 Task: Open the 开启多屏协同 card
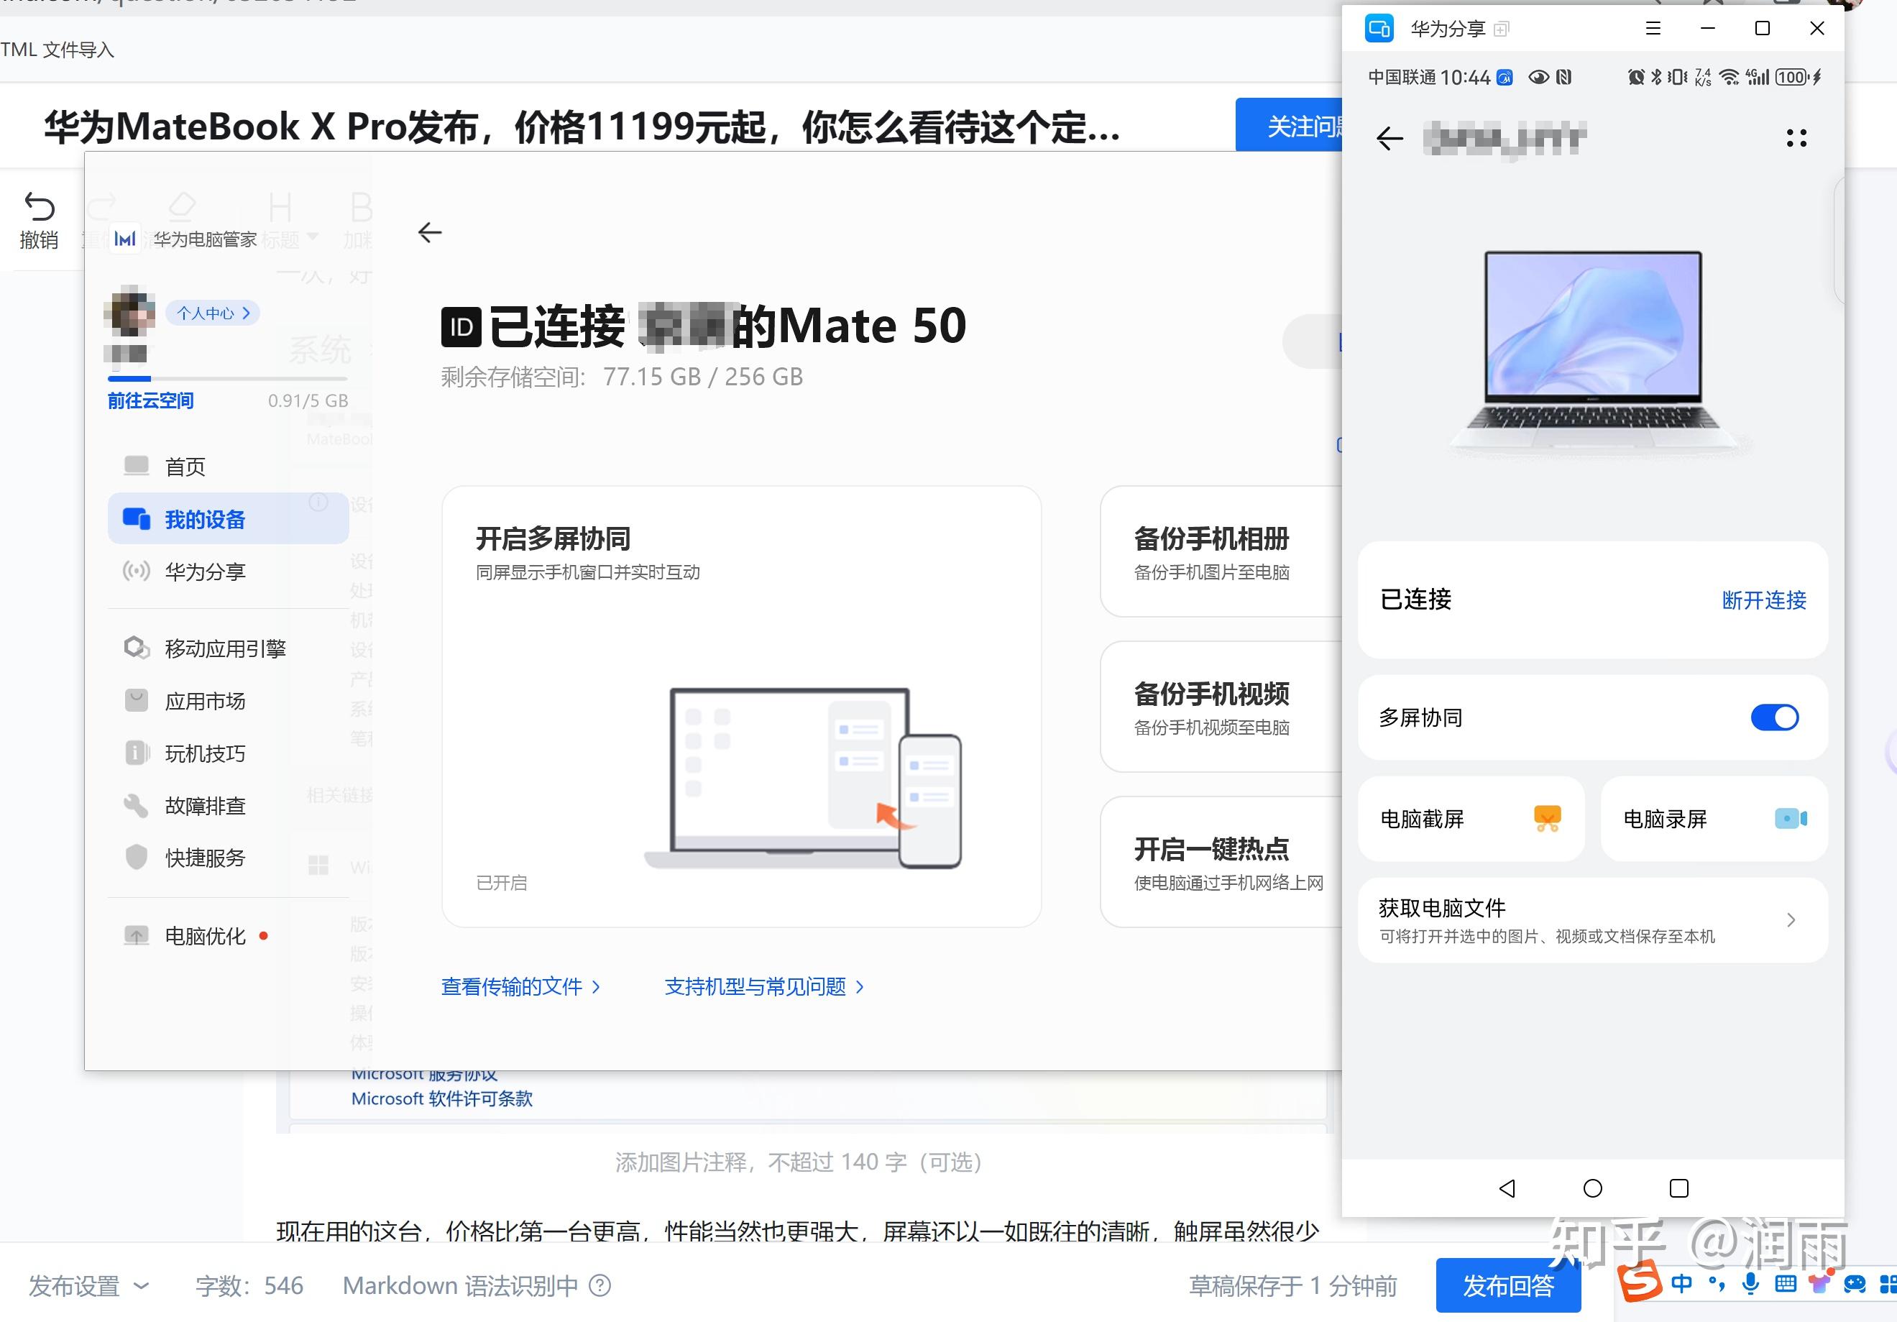(x=741, y=707)
